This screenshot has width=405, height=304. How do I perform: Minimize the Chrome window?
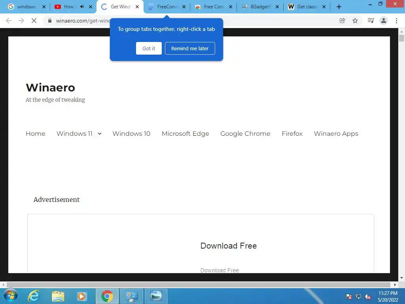[370, 4]
